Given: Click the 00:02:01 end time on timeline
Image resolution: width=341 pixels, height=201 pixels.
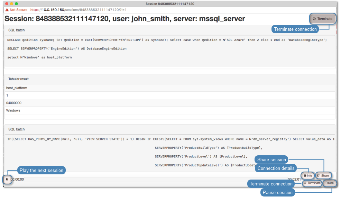Looking at the screenshot, I should (294, 180).
